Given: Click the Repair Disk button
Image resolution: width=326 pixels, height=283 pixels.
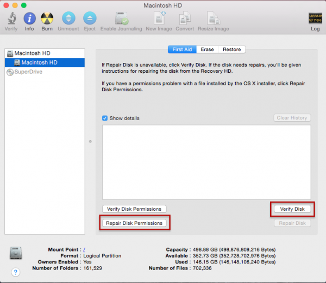Looking at the screenshot, I should click(x=292, y=223).
